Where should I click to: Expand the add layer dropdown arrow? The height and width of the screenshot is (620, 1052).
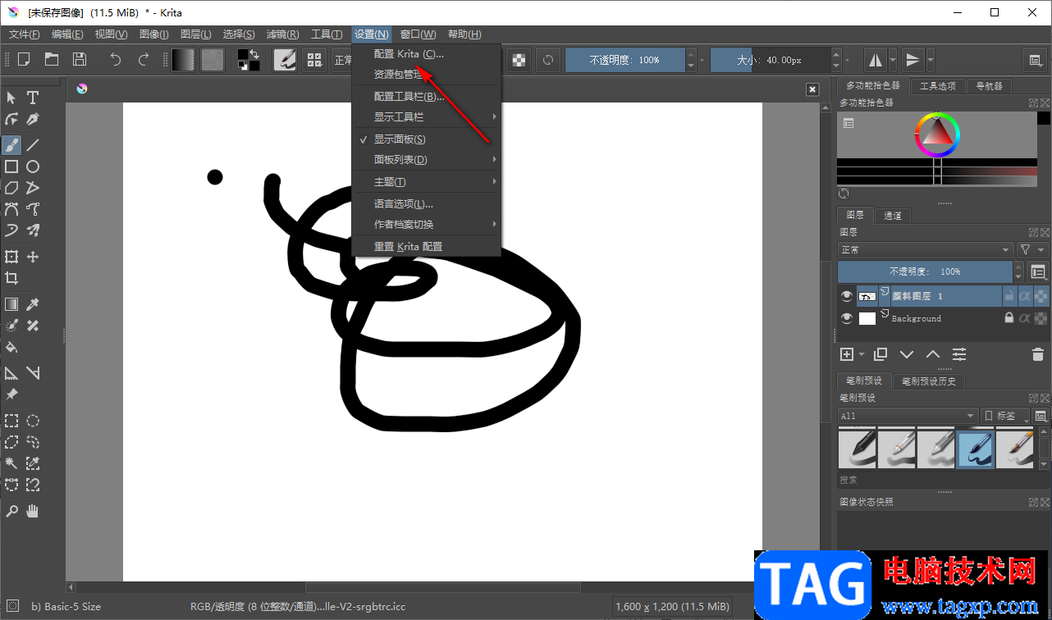(x=862, y=354)
